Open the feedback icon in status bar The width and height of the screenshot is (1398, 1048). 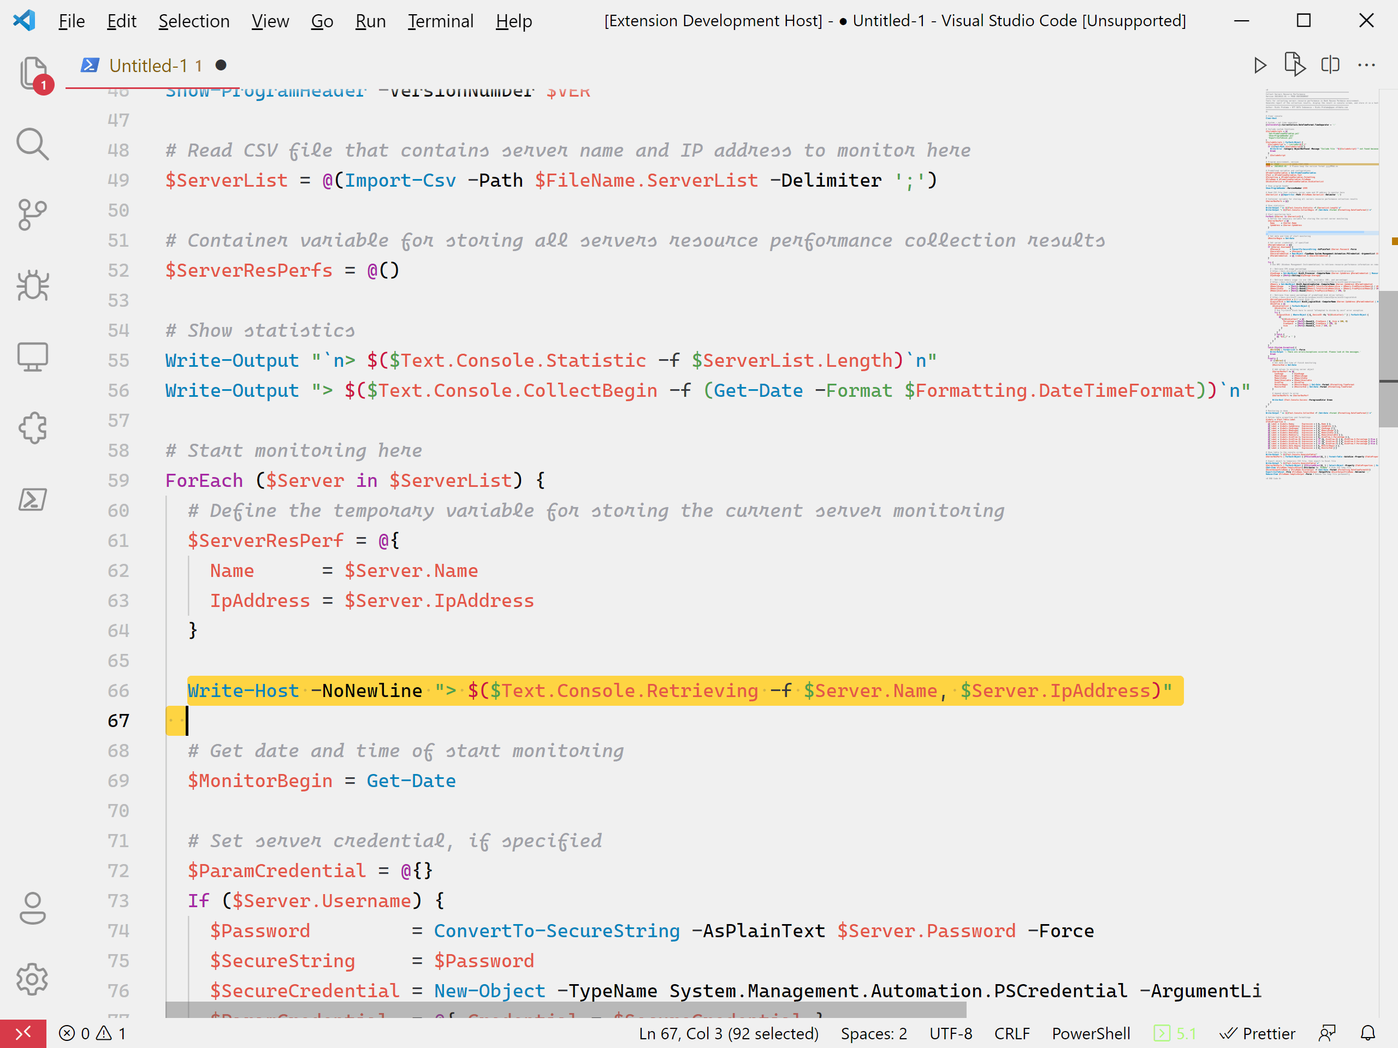pos(1326,1033)
